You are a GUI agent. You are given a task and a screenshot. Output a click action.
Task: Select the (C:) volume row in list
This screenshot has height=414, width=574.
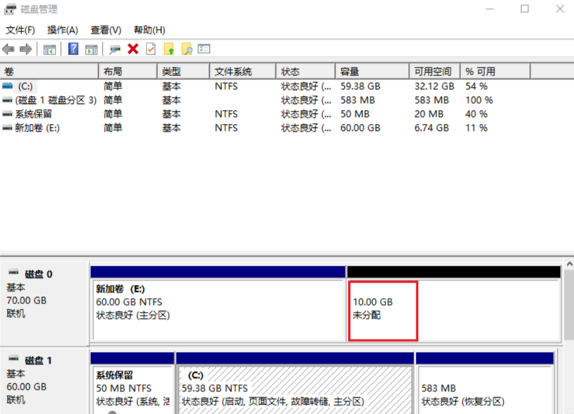(x=25, y=86)
